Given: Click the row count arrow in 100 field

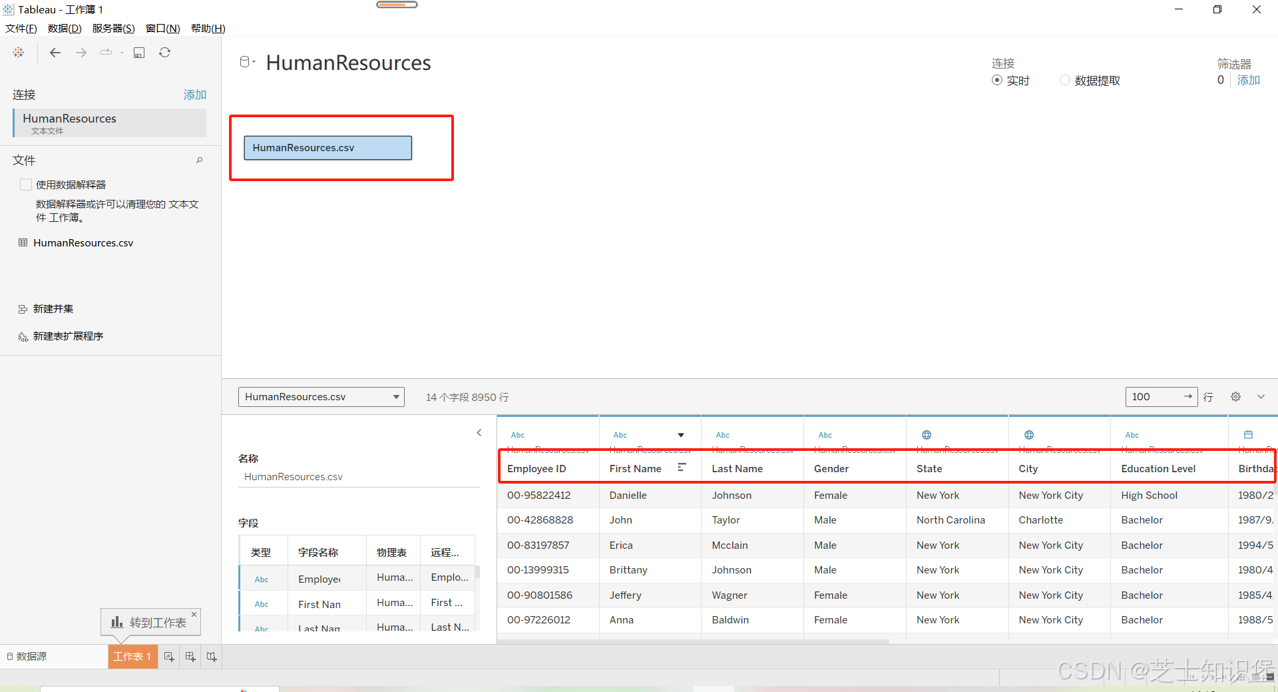Looking at the screenshot, I should click(x=1188, y=396).
